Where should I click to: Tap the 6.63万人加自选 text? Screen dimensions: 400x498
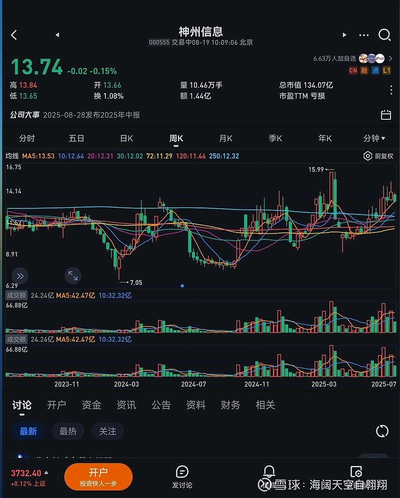pyautogui.click(x=334, y=59)
